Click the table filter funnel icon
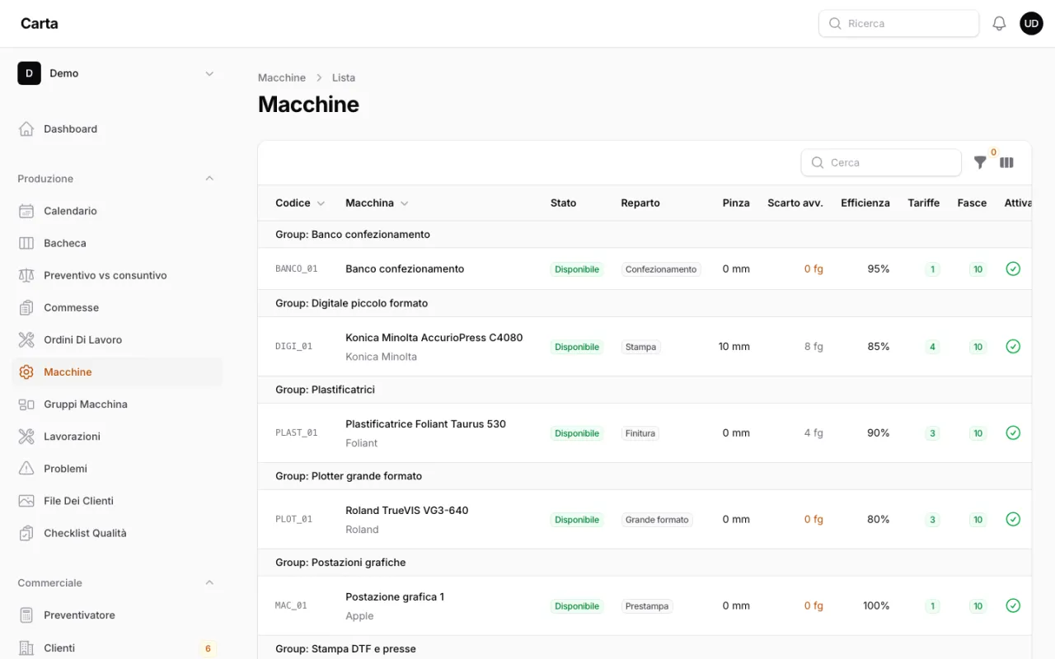Image resolution: width=1055 pixels, height=659 pixels. tap(980, 163)
